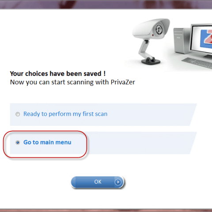Click the 'Go to main menu' label text

47,142
